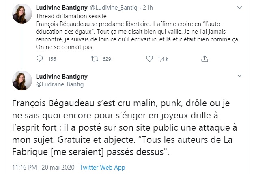This screenshot has height=174, width=254.
Task: Like the tweet with the heart icon
Action: 153,59
